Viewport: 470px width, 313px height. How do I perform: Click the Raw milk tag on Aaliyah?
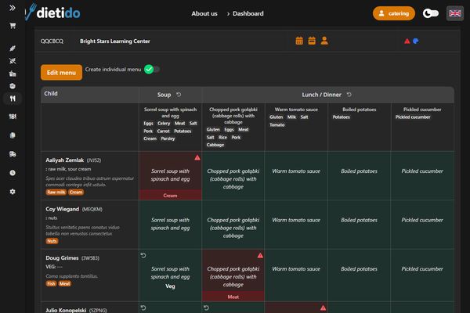[x=56, y=192]
